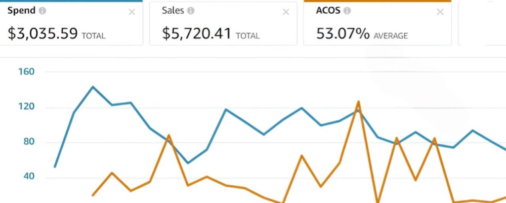Click the starting point of the orange line
Image resolution: width=506 pixels, height=203 pixels.
pyautogui.click(x=92, y=196)
